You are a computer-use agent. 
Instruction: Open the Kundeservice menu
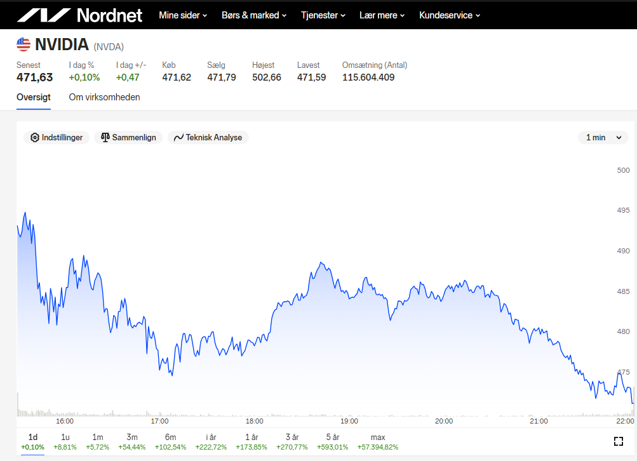coord(450,15)
